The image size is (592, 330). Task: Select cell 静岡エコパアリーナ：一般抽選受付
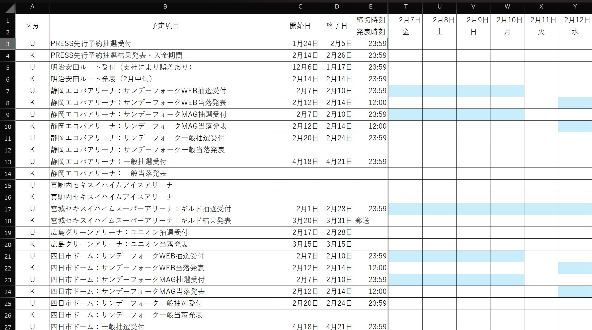click(x=165, y=162)
